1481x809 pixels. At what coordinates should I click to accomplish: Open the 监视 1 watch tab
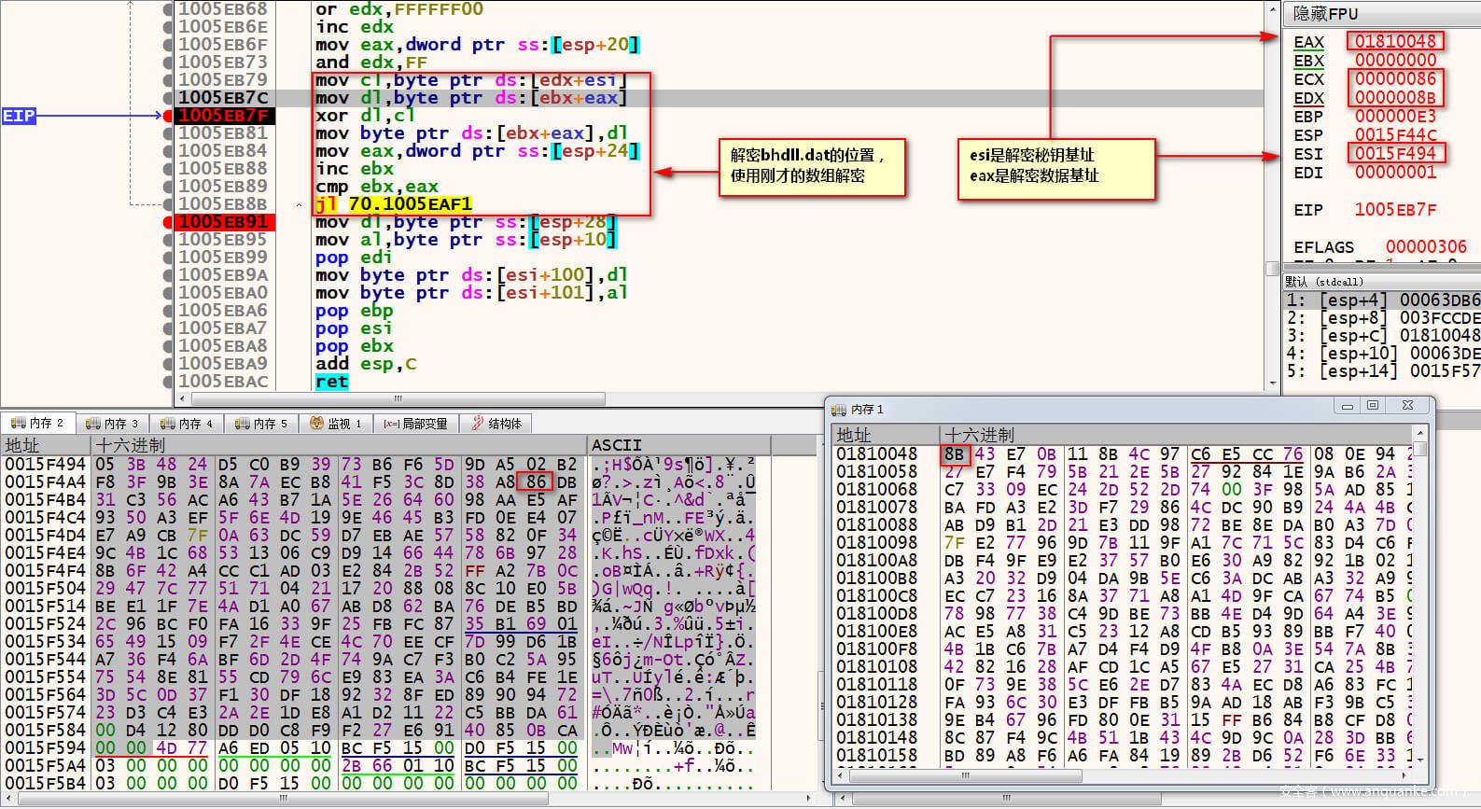(x=335, y=424)
